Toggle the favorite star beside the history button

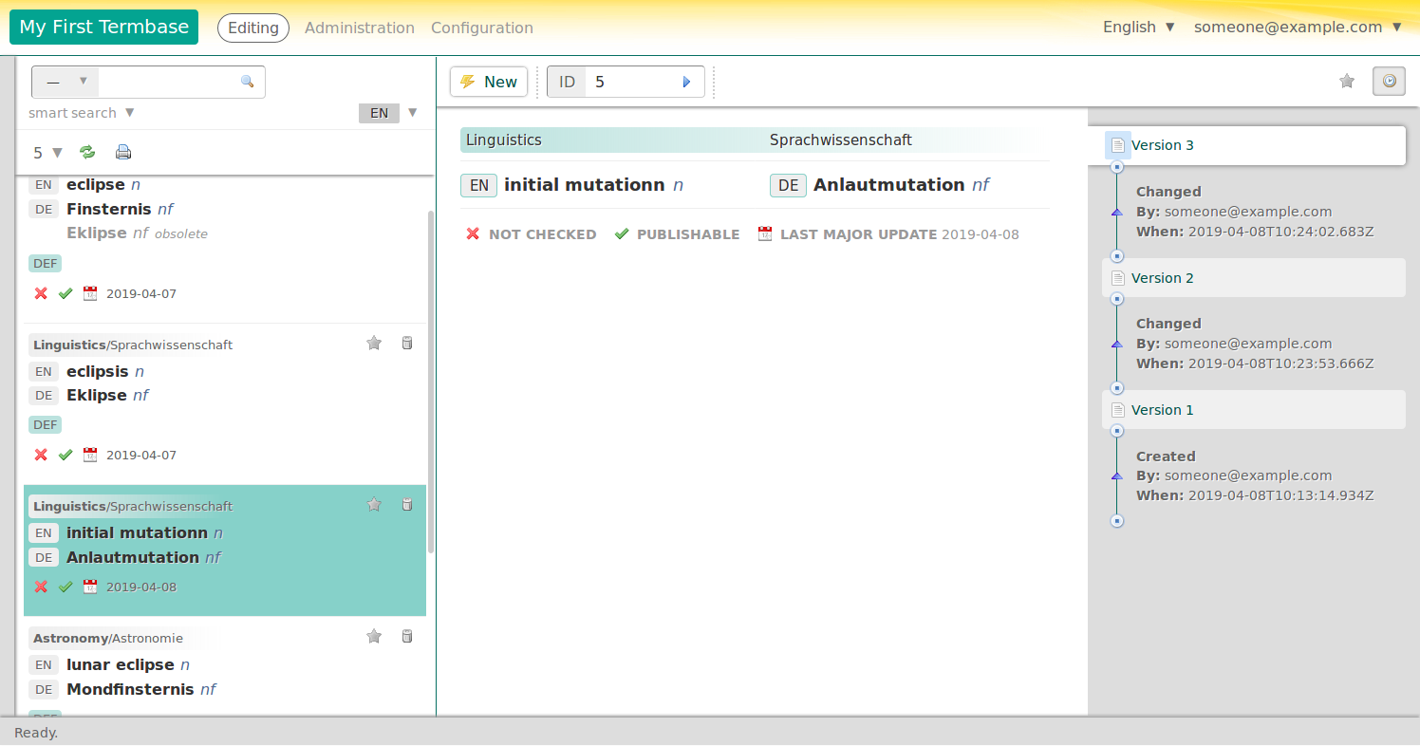pos(1346,82)
